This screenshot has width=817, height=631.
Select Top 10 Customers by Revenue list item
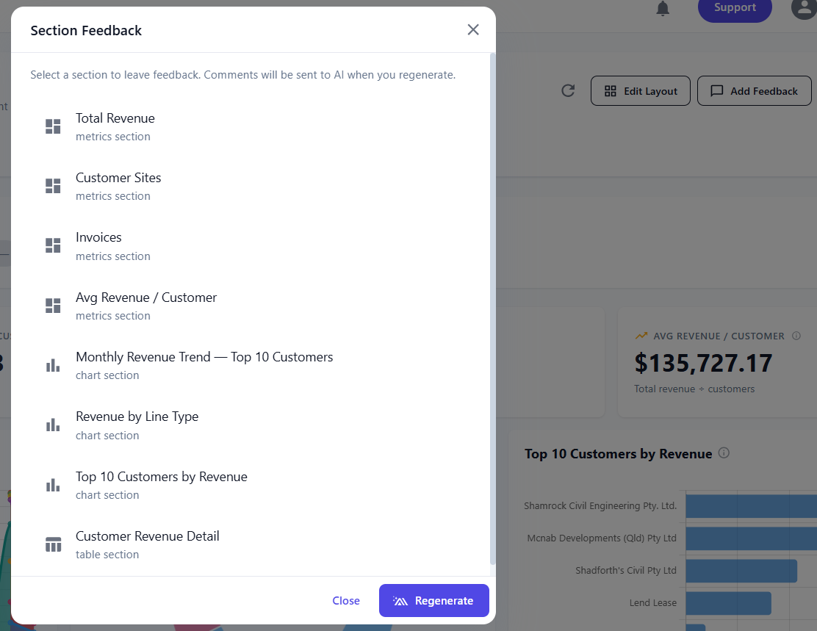250,485
